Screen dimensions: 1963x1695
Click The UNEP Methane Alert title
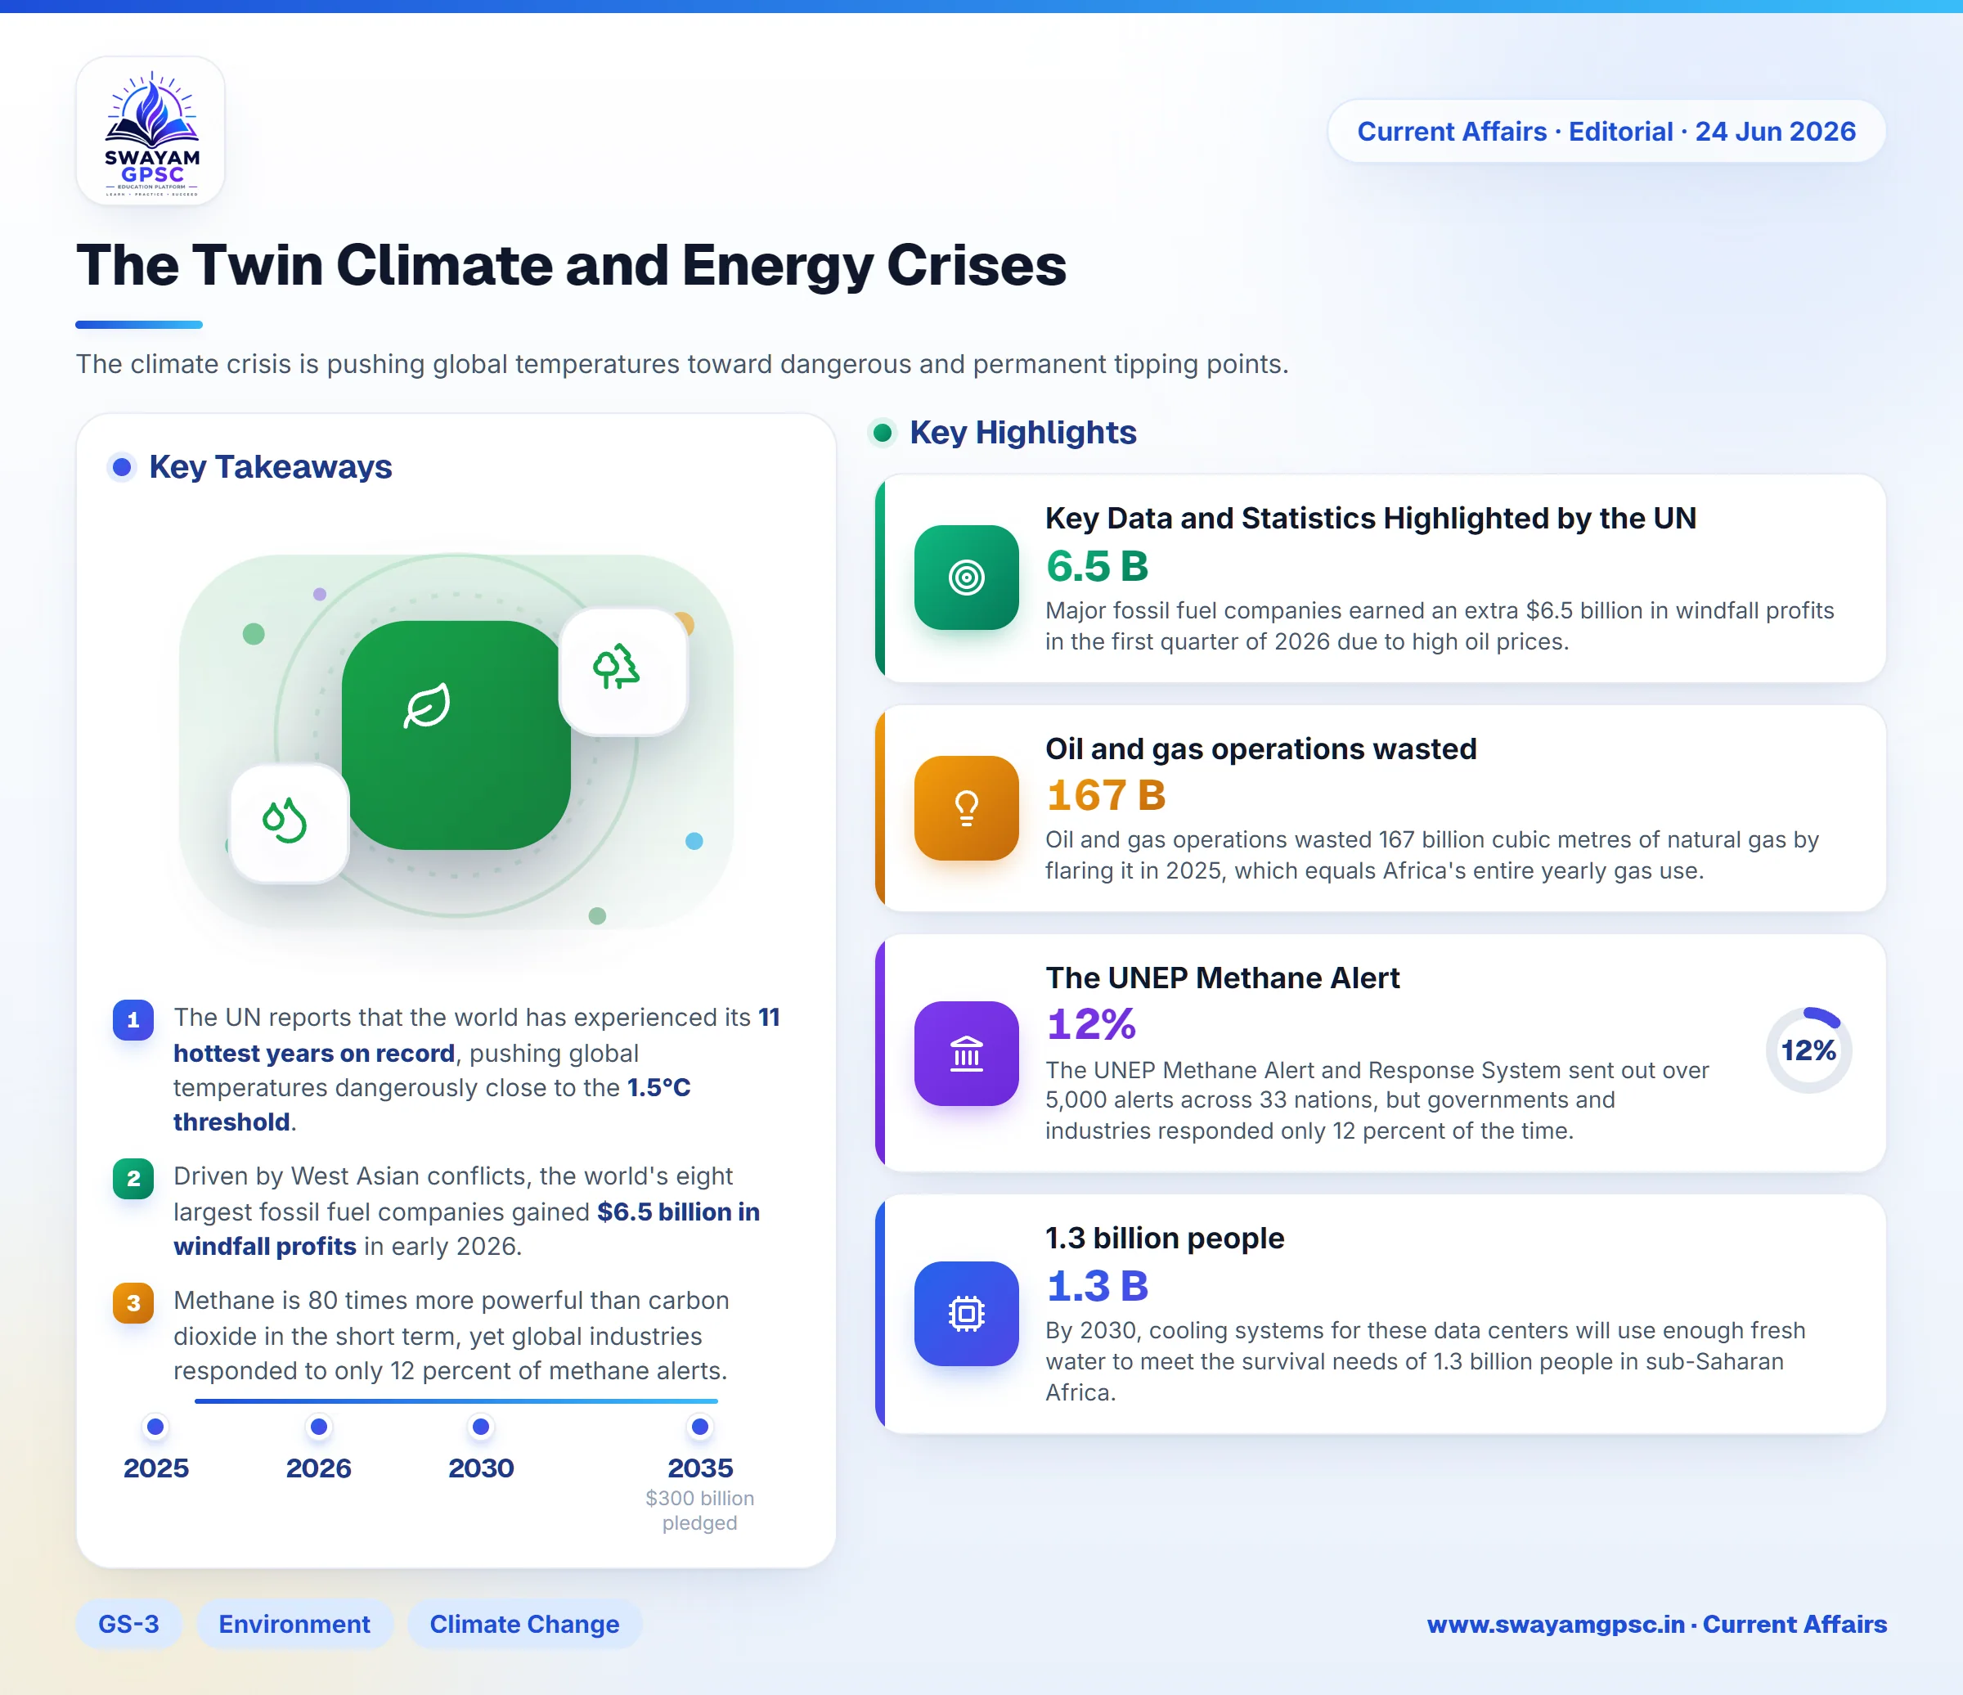pyautogui.click(x=1221, y=977)
